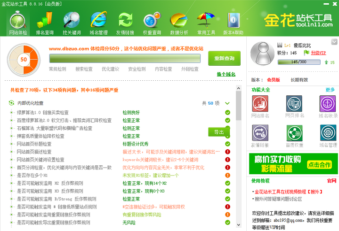This screenshot has width=339, height=231.
Task: Select the 弹窗低质里体验降权检查 row
Action: tap(120, 136)
